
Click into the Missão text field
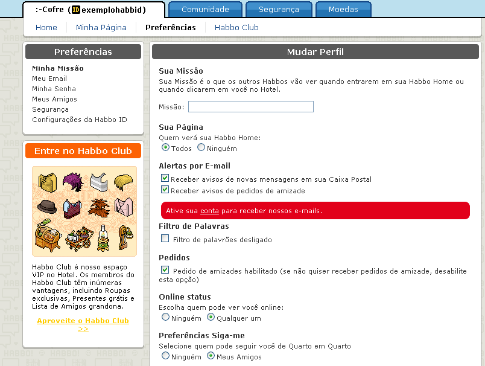pyautogui.click(x=251, y=106)
